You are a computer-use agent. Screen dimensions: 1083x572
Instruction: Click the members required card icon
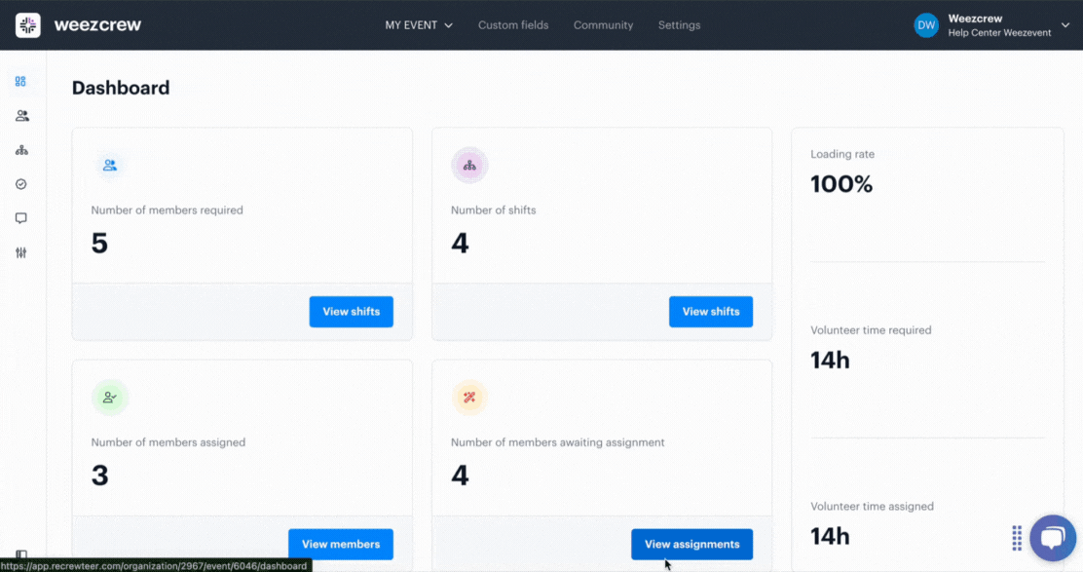[x=110, y=165]
